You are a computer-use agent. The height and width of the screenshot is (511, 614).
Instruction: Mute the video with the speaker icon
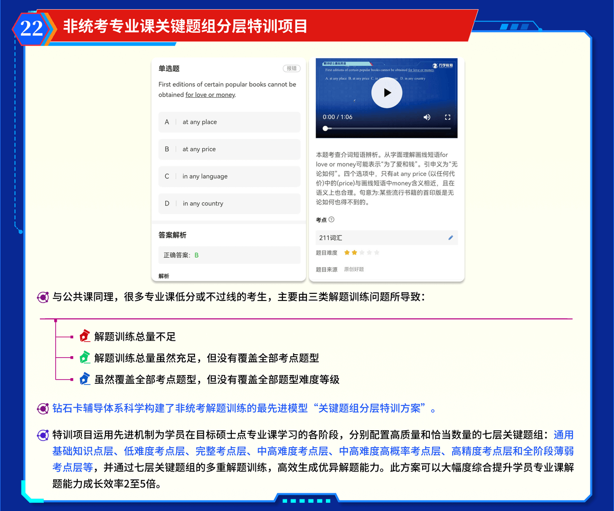click(427, 117)
